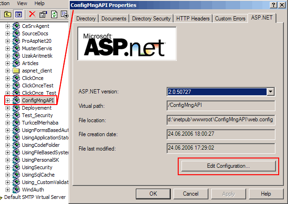Select the ConfigMngAPI tree node
Screen dimensions: 288x204
pyautogui.click(x=39, y=100)
